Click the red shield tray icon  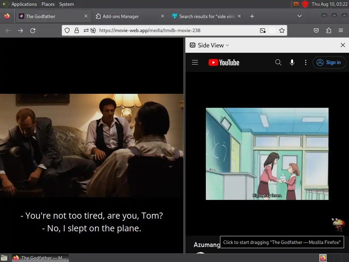305,4
